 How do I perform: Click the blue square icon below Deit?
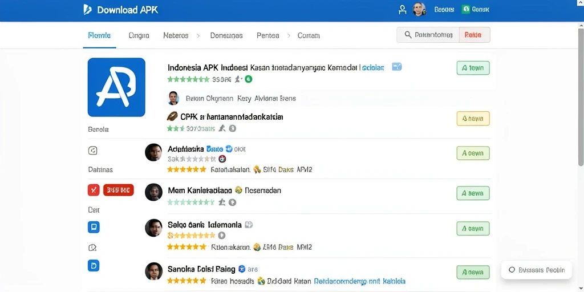(94, 227)
